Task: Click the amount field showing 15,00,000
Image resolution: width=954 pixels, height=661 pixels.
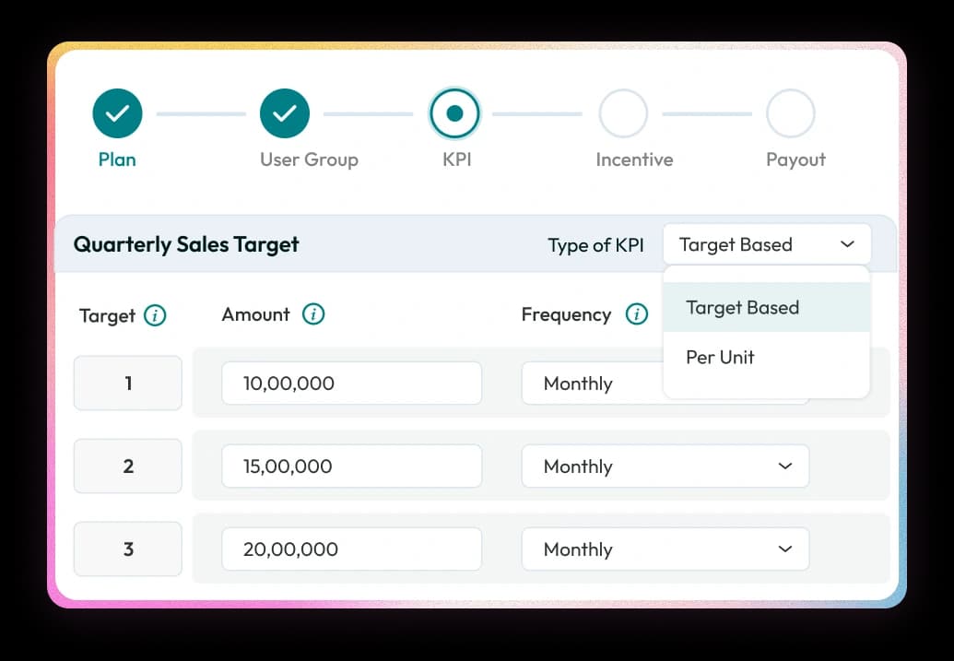Action: point(351,466)
